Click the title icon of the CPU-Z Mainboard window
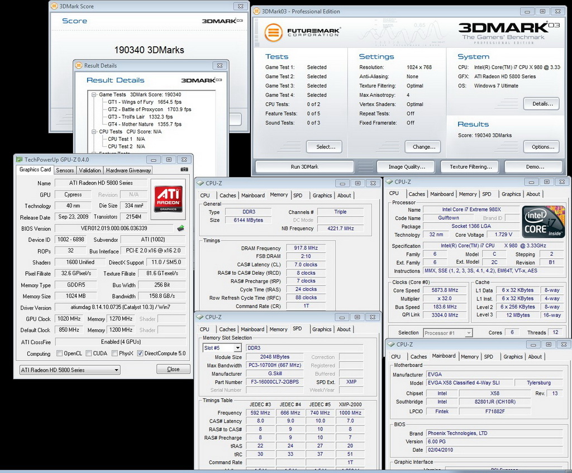 pos(391,344)
